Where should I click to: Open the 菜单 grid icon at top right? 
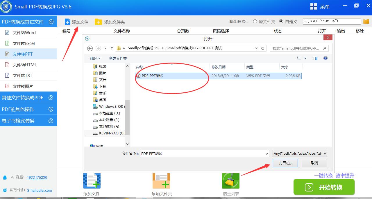point(314,6)
